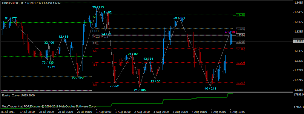The image size is (304, 114).
Task: Click the 7 / 221 swing low label
Action: [115, 86]
